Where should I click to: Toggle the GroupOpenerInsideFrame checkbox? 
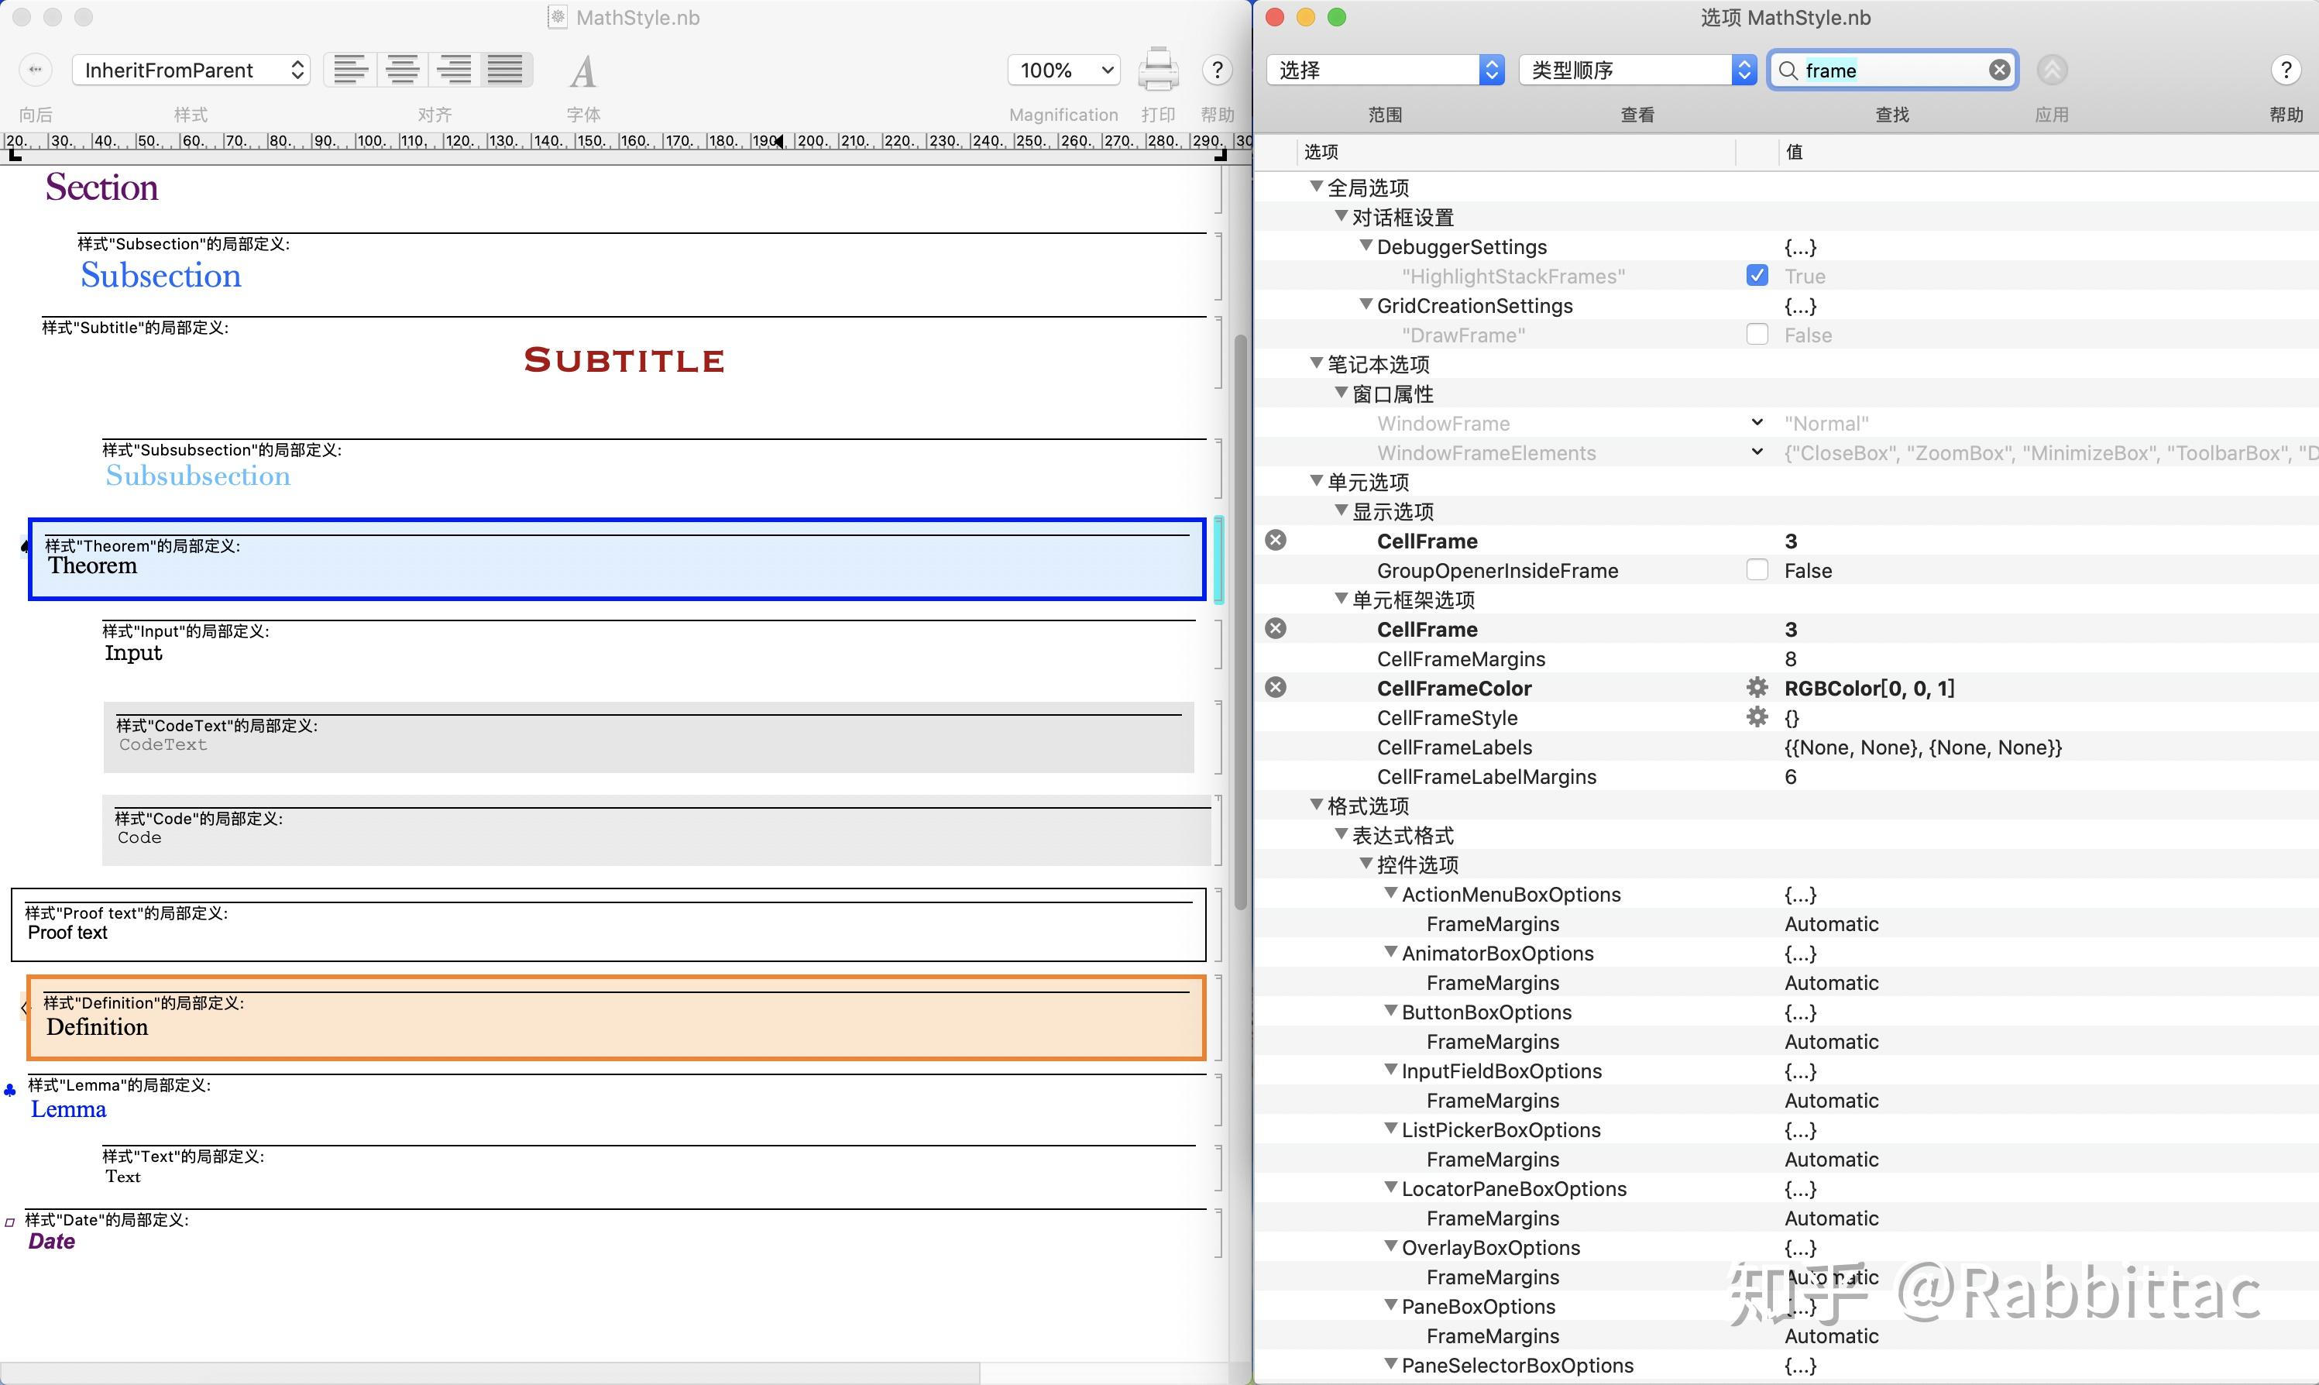click(1756, 569)
